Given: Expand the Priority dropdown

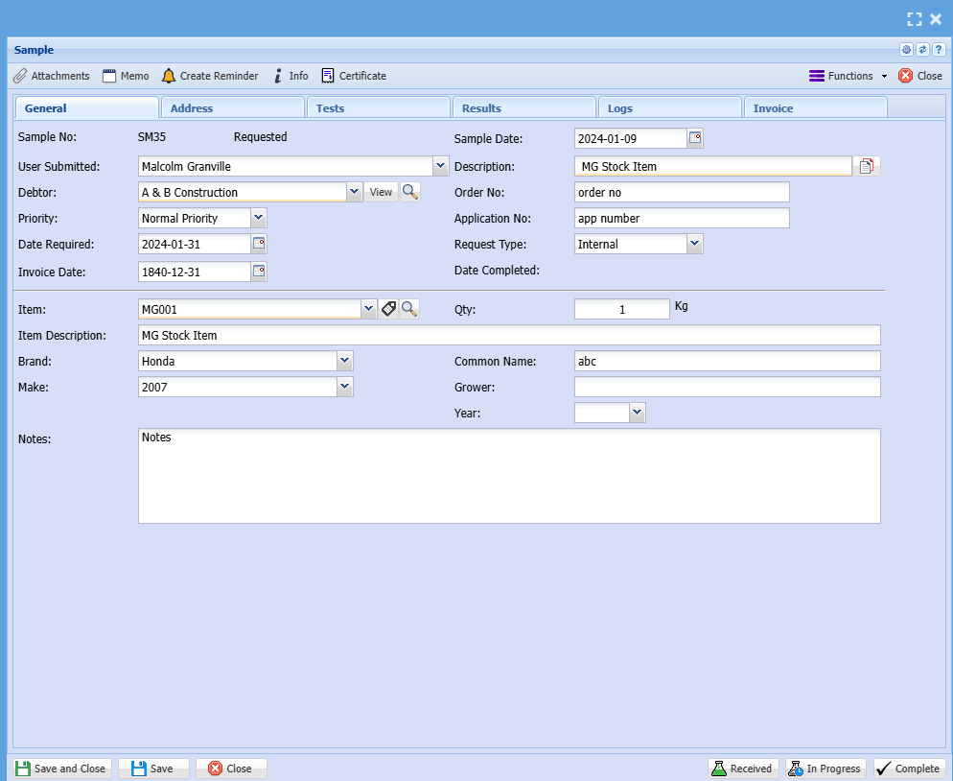Looking at the screenshot, I should tap(258, 218).
